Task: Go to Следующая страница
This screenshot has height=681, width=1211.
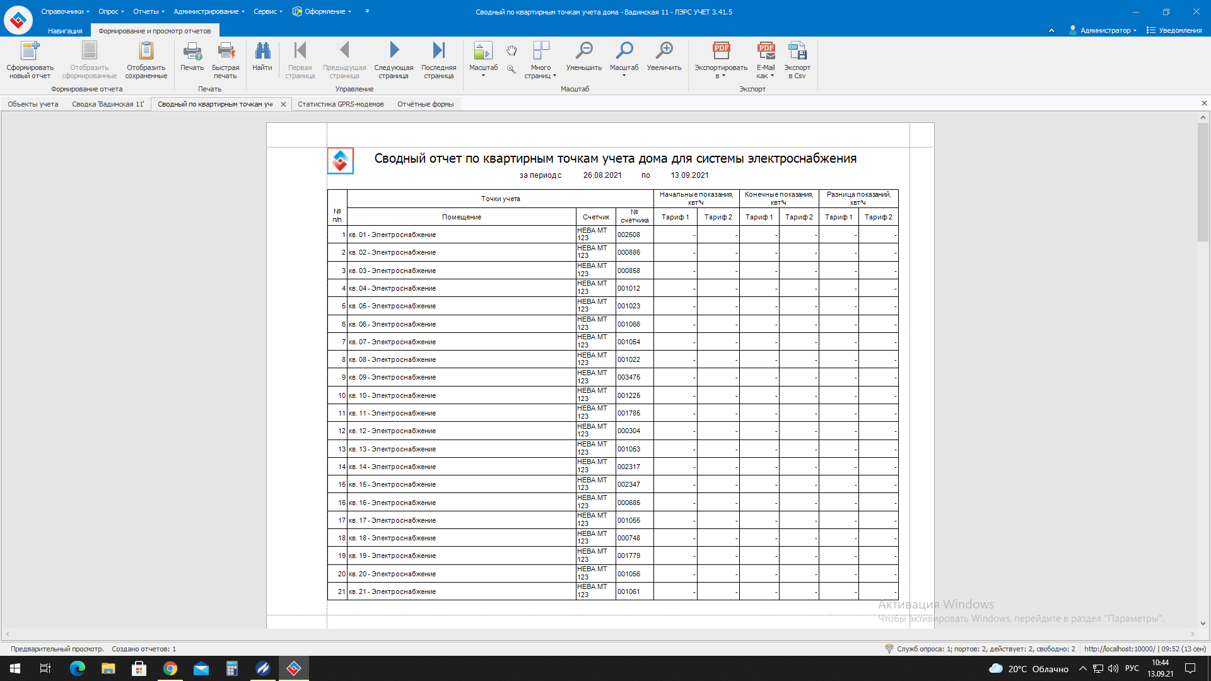Action: pos(394,60)
